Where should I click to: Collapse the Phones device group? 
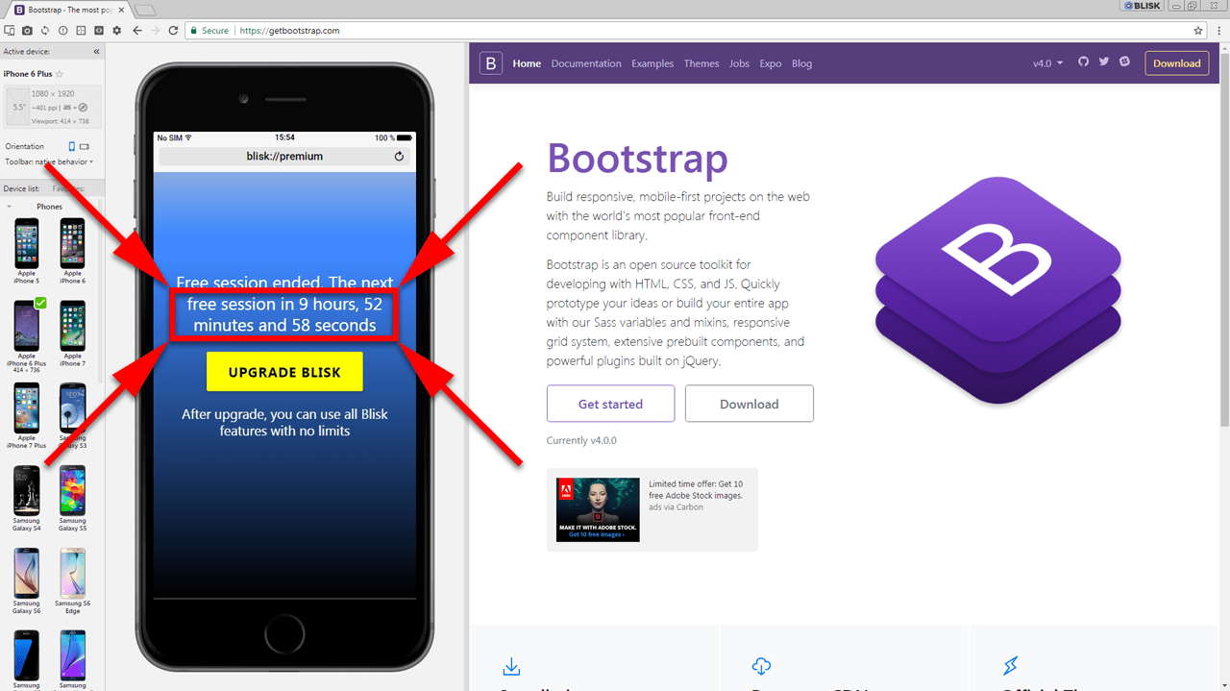[x=10, y=207]
